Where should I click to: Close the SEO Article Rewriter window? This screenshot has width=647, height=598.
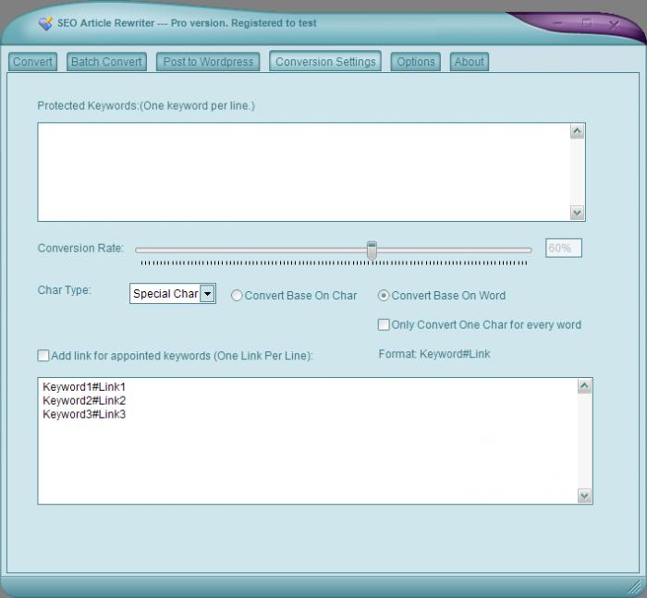pos(615,24)
